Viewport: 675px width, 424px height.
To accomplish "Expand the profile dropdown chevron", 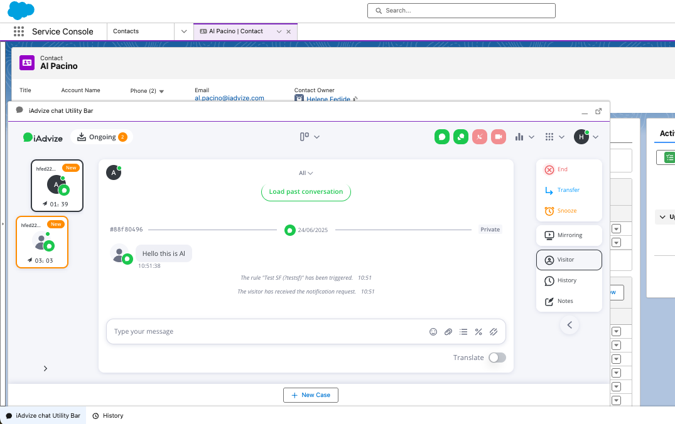I will click(596, 137).
